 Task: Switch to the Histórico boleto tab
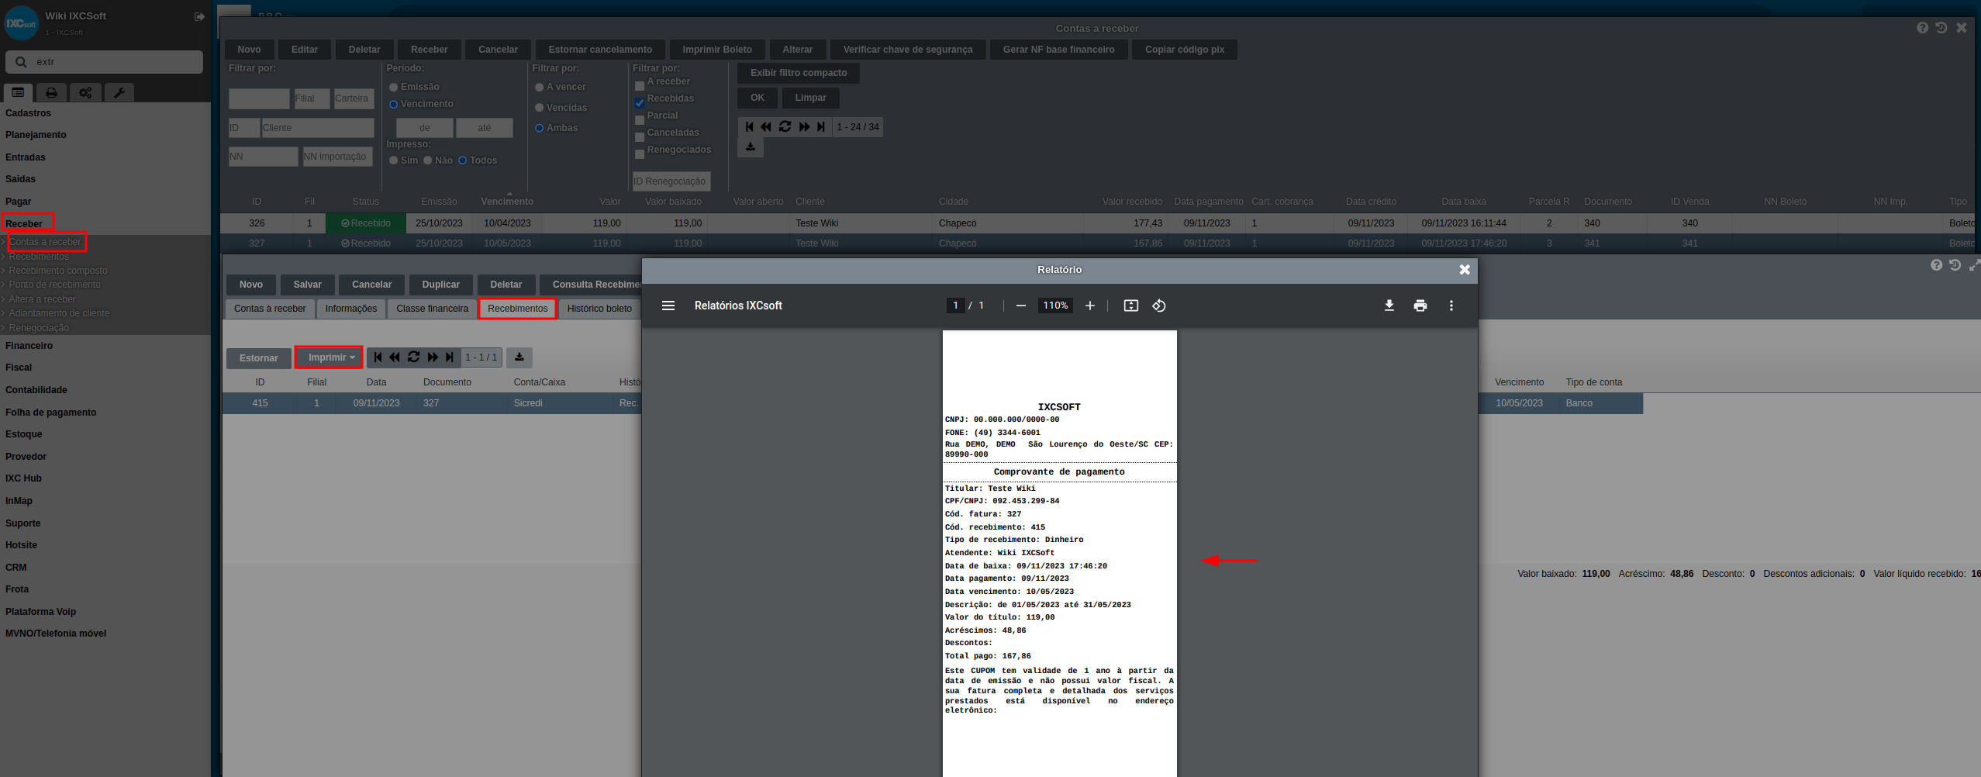[599, 309]
